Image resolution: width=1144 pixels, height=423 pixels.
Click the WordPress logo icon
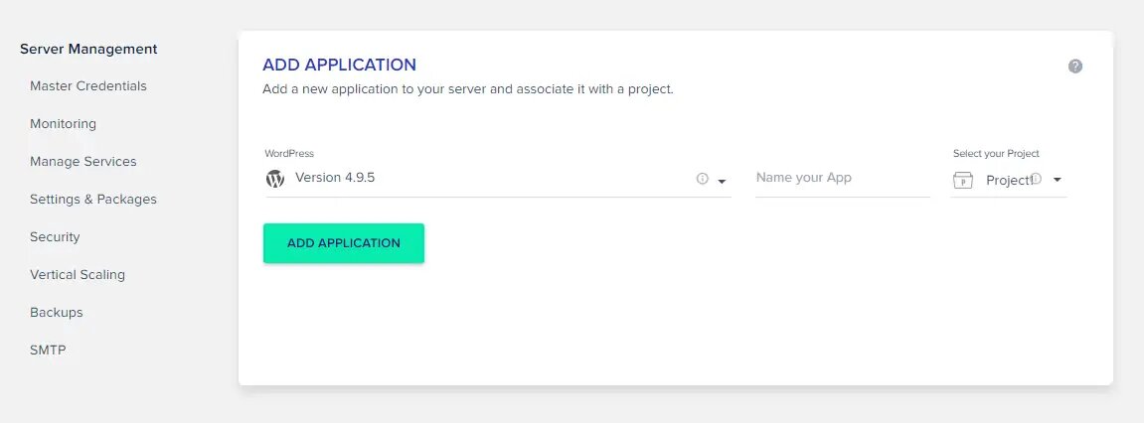pyautogui.click(x=275, y=179)
